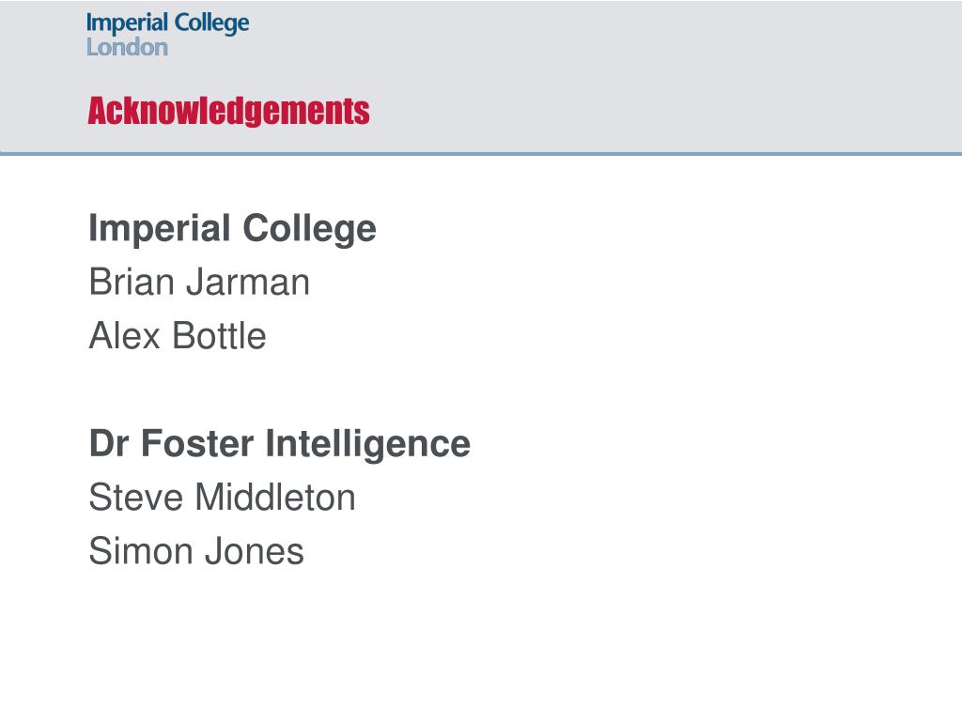Select the first name Steve

point(136,498)
